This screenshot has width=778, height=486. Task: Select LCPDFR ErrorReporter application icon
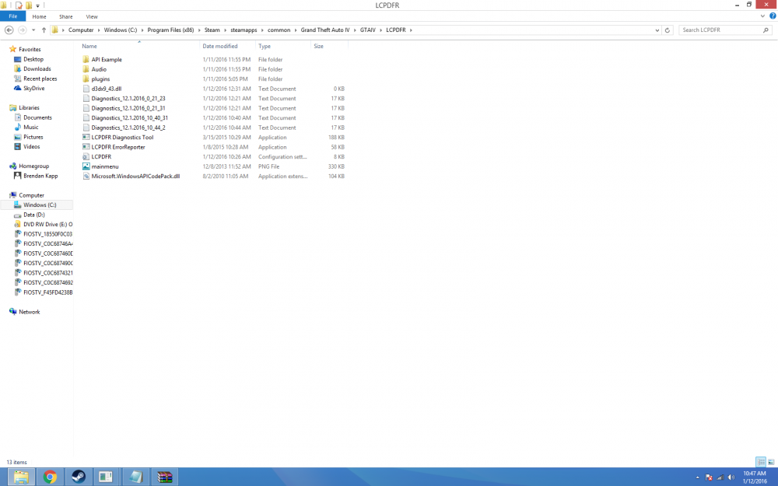(86, 147)
